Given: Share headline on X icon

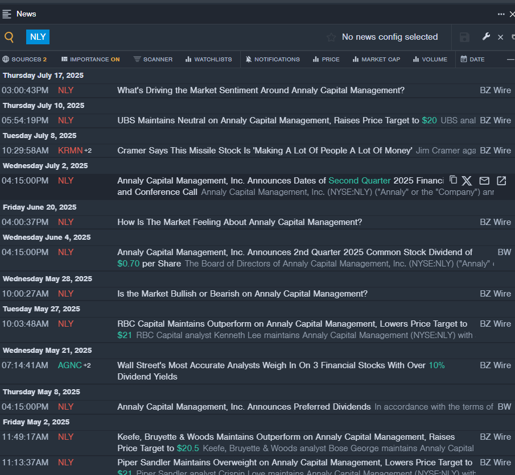Looking at the screenshot, I should (467, 181).
